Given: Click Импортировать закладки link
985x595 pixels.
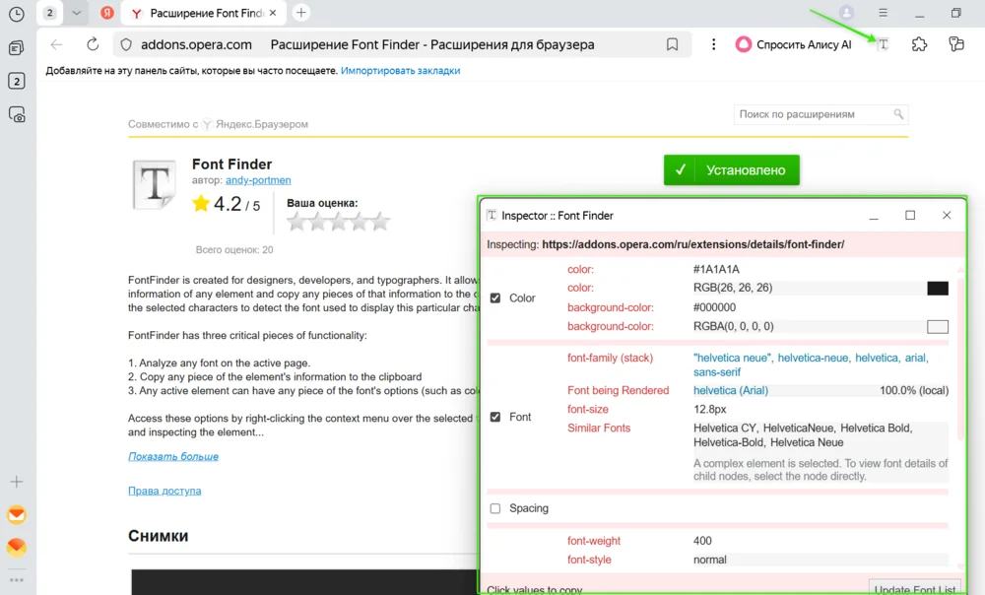Looking at the screenshot, I should tap(400, 71).
